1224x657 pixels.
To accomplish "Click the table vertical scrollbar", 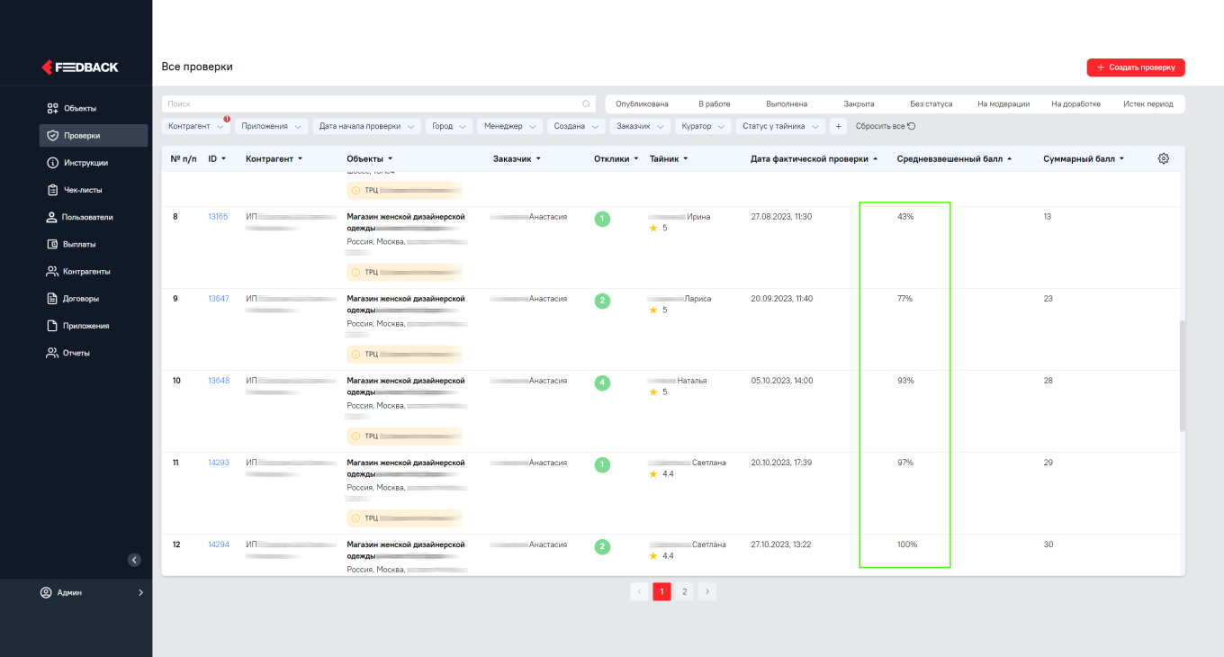I will 1183,376.
